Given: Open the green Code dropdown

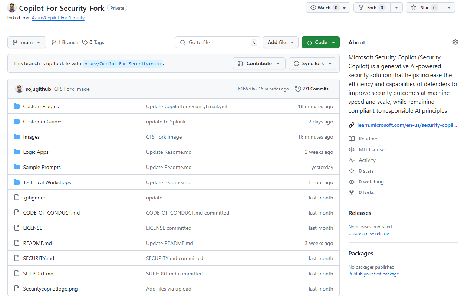Looking at the screenshot, I should point(320,42).
